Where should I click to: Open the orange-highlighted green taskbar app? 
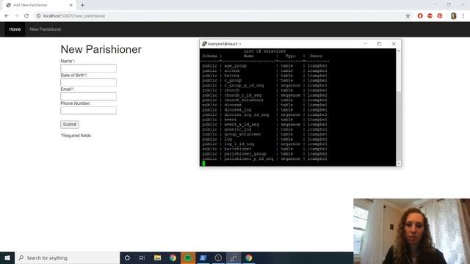[x=188, y=257]
